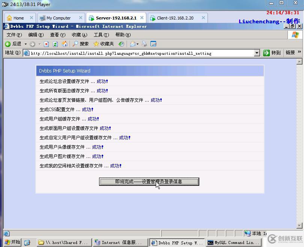Open the 查看(V) menu
This screenshot has height=247, width=304.
[57, 35]
